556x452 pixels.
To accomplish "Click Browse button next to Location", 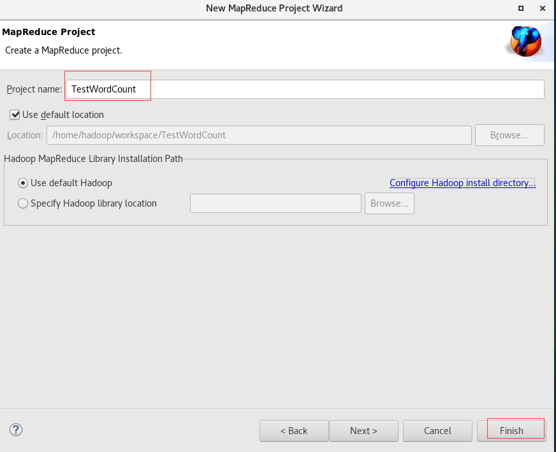I will click(509, 135).
